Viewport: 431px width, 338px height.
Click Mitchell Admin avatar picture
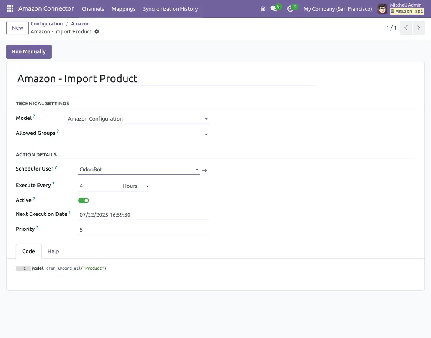click(382, 8)
